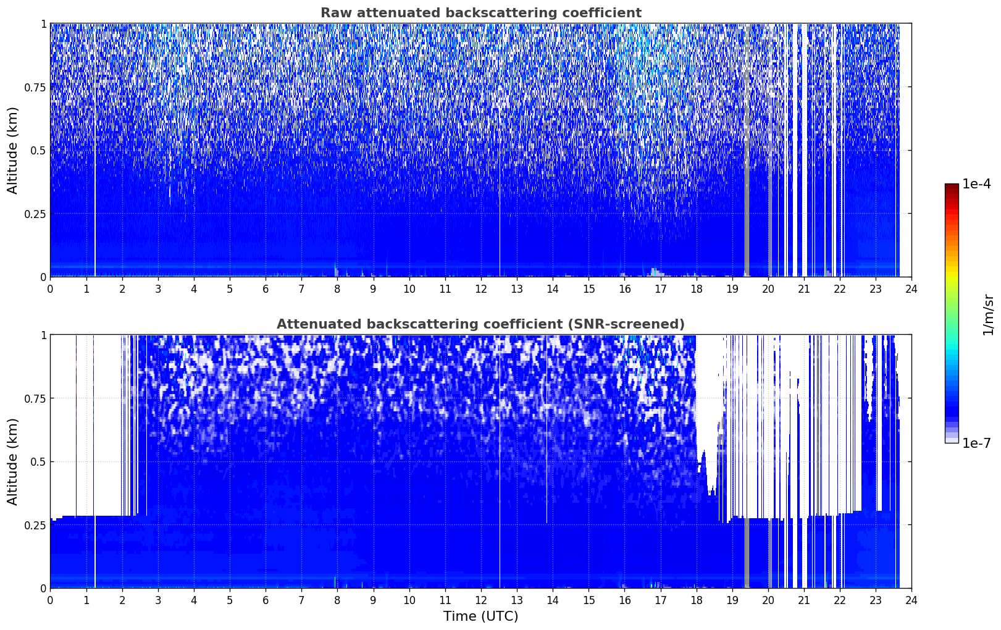Select the bottom plot's 'Altitude (km)' label
This screenshot has height=630, width=1001.
coord(13,461)
